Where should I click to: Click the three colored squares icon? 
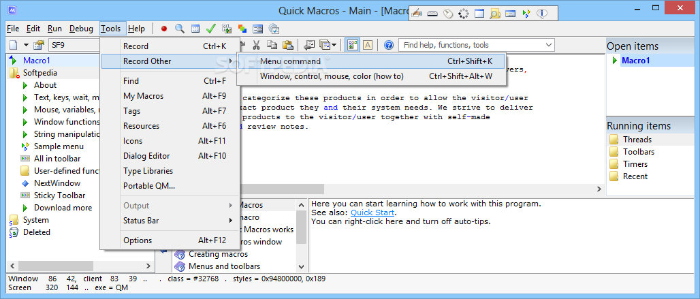(x=242, y=29)
